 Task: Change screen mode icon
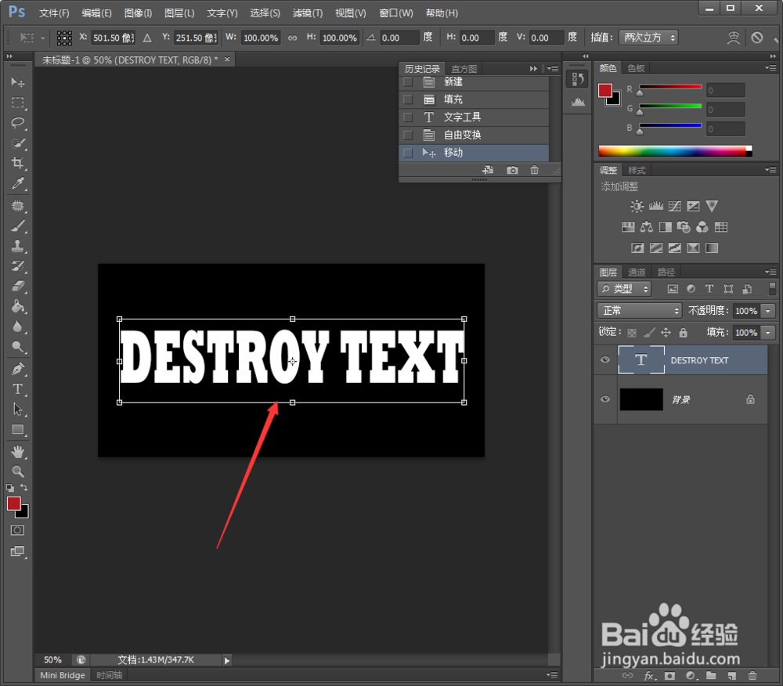tap(17, 551)
